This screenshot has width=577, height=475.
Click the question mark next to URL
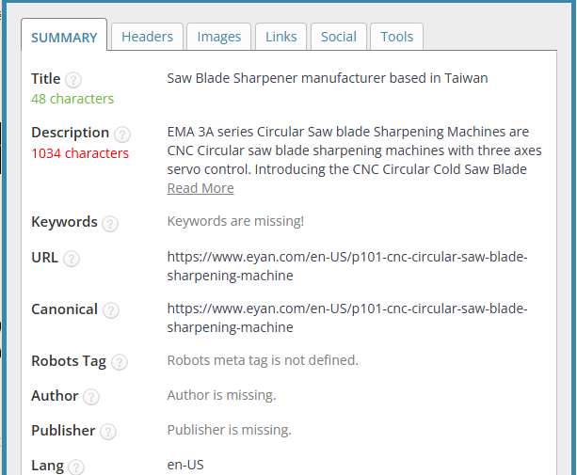coord(72,259)
